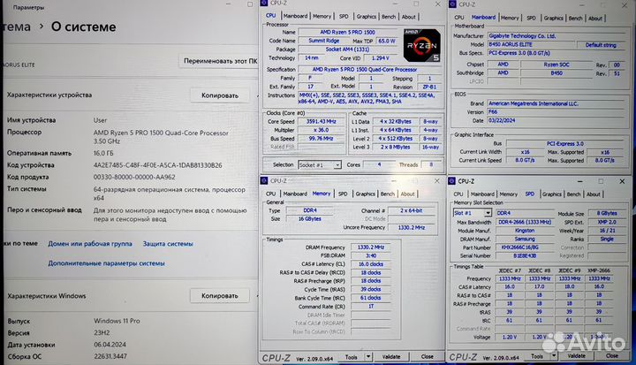Click the part number "KHX2666C16/8G"

coord(525,247)
